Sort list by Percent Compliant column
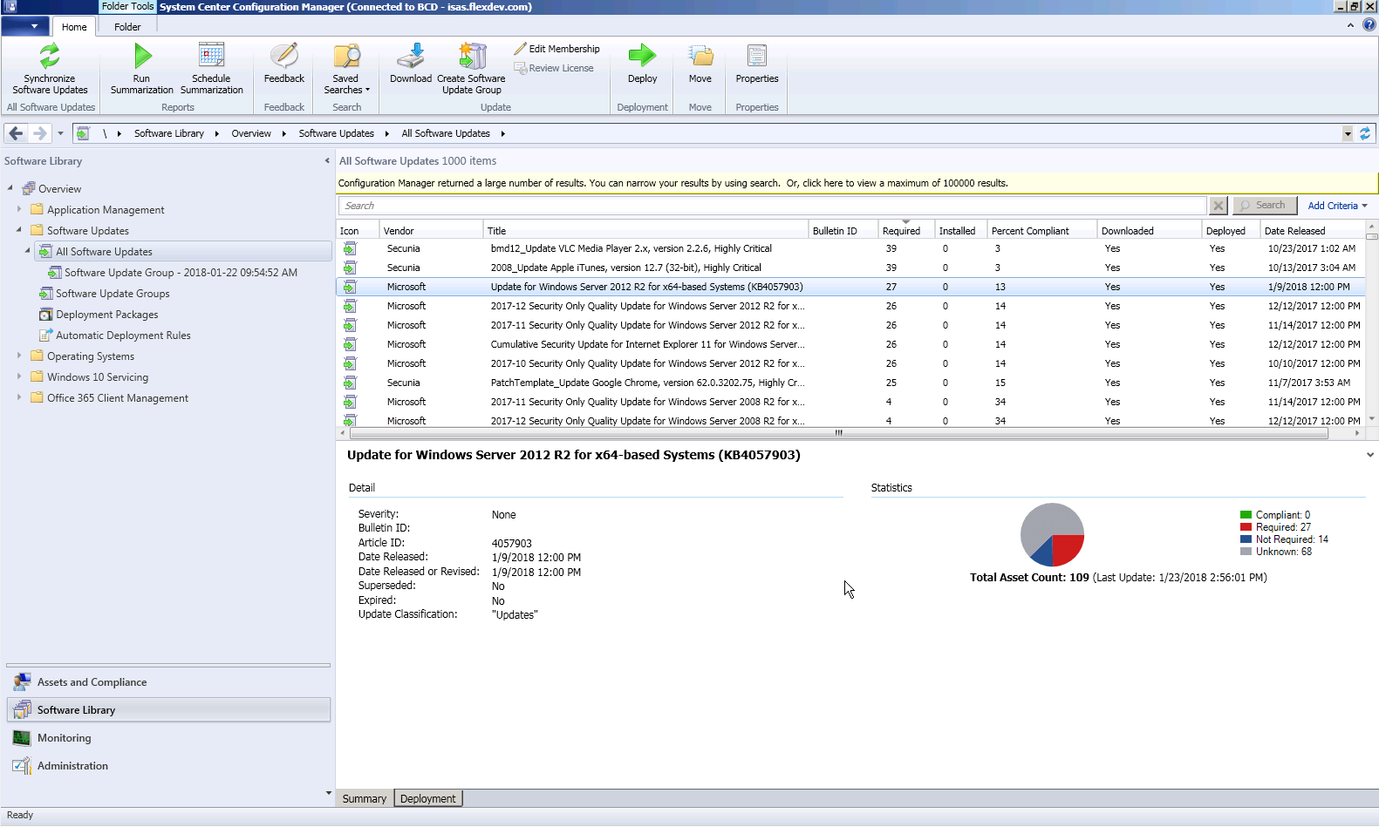The image size is (1379, 827). click(x=1030, y=231)
